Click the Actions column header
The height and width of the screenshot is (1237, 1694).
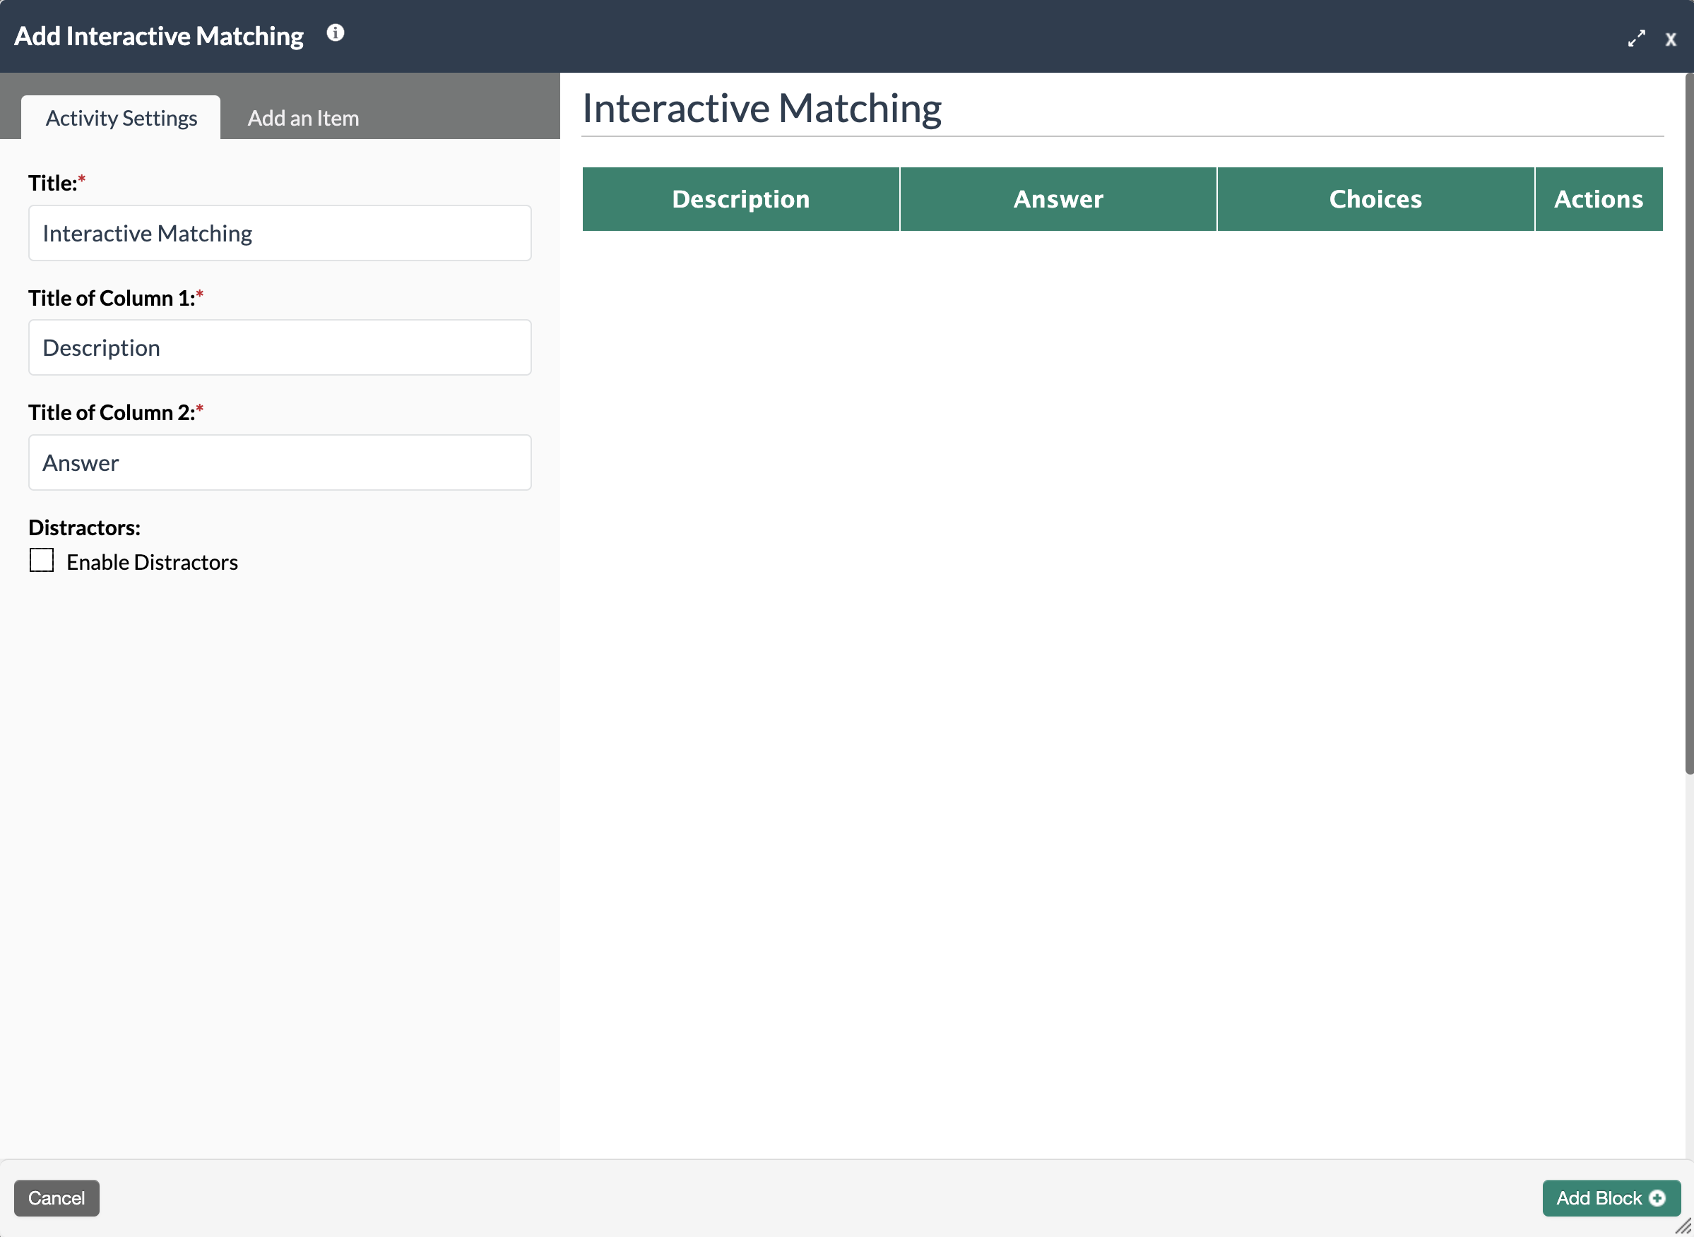click(x=1598, y=199)
